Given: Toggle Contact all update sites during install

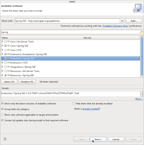Looking at the screenshot, I should [2, 120].
